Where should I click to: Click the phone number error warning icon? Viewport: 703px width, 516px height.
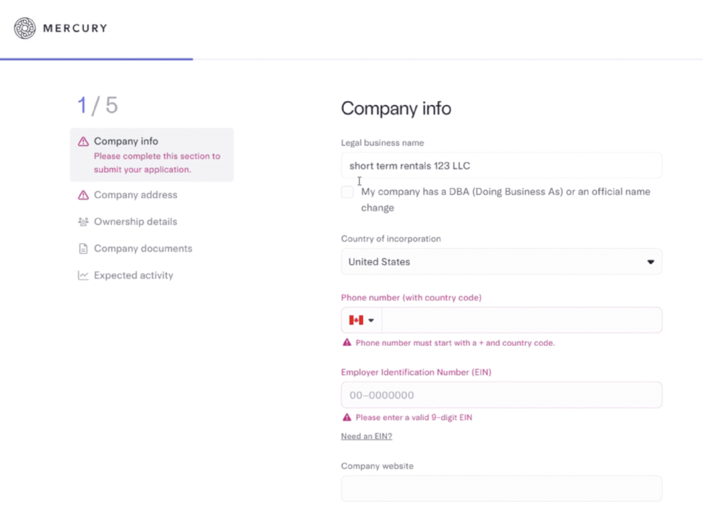pos(347,343)
